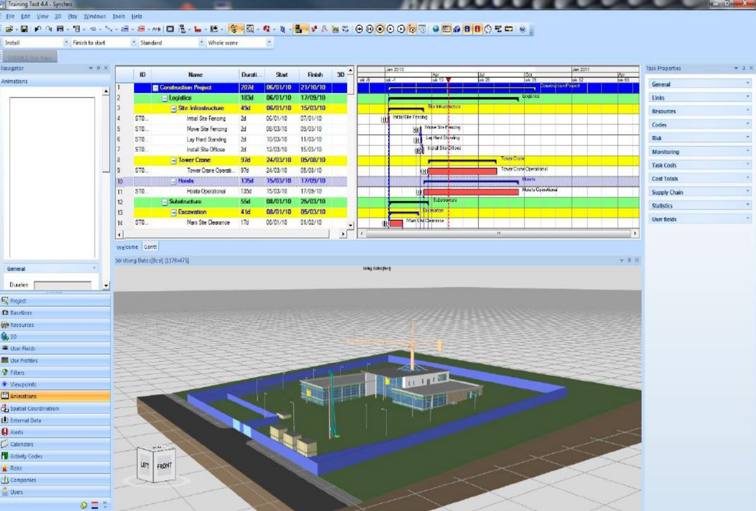Collapse the Construction Project task group
Screen dimensions: 756x511
click(x=155, y=88)
